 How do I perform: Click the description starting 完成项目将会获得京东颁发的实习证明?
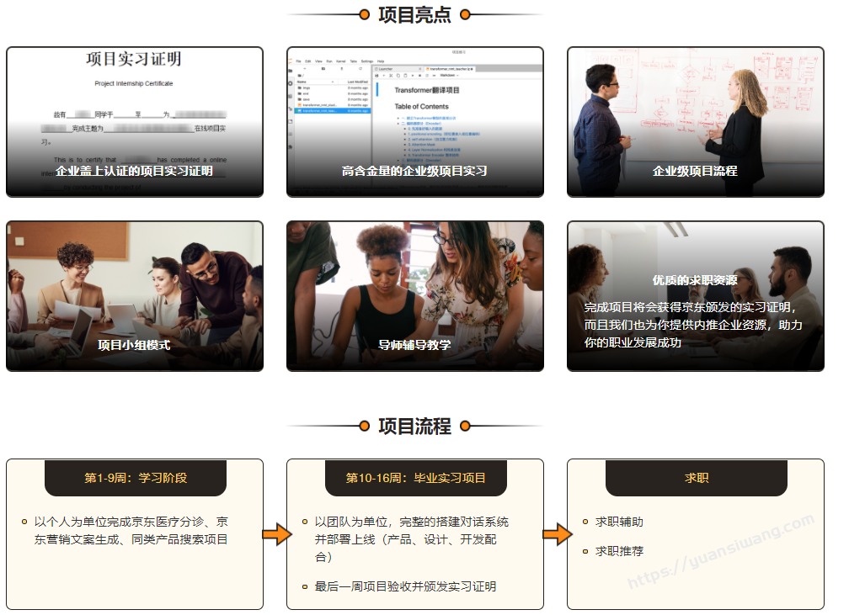693,325
